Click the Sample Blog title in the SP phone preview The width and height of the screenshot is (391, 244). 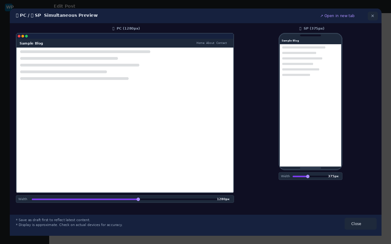(290, 41)
